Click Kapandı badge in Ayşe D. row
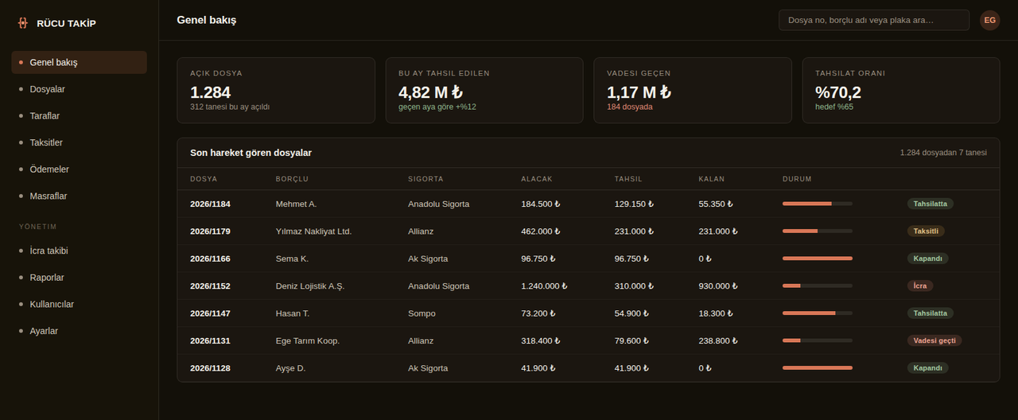This screenshot has width=1018, height=420. tap(928, 367)
